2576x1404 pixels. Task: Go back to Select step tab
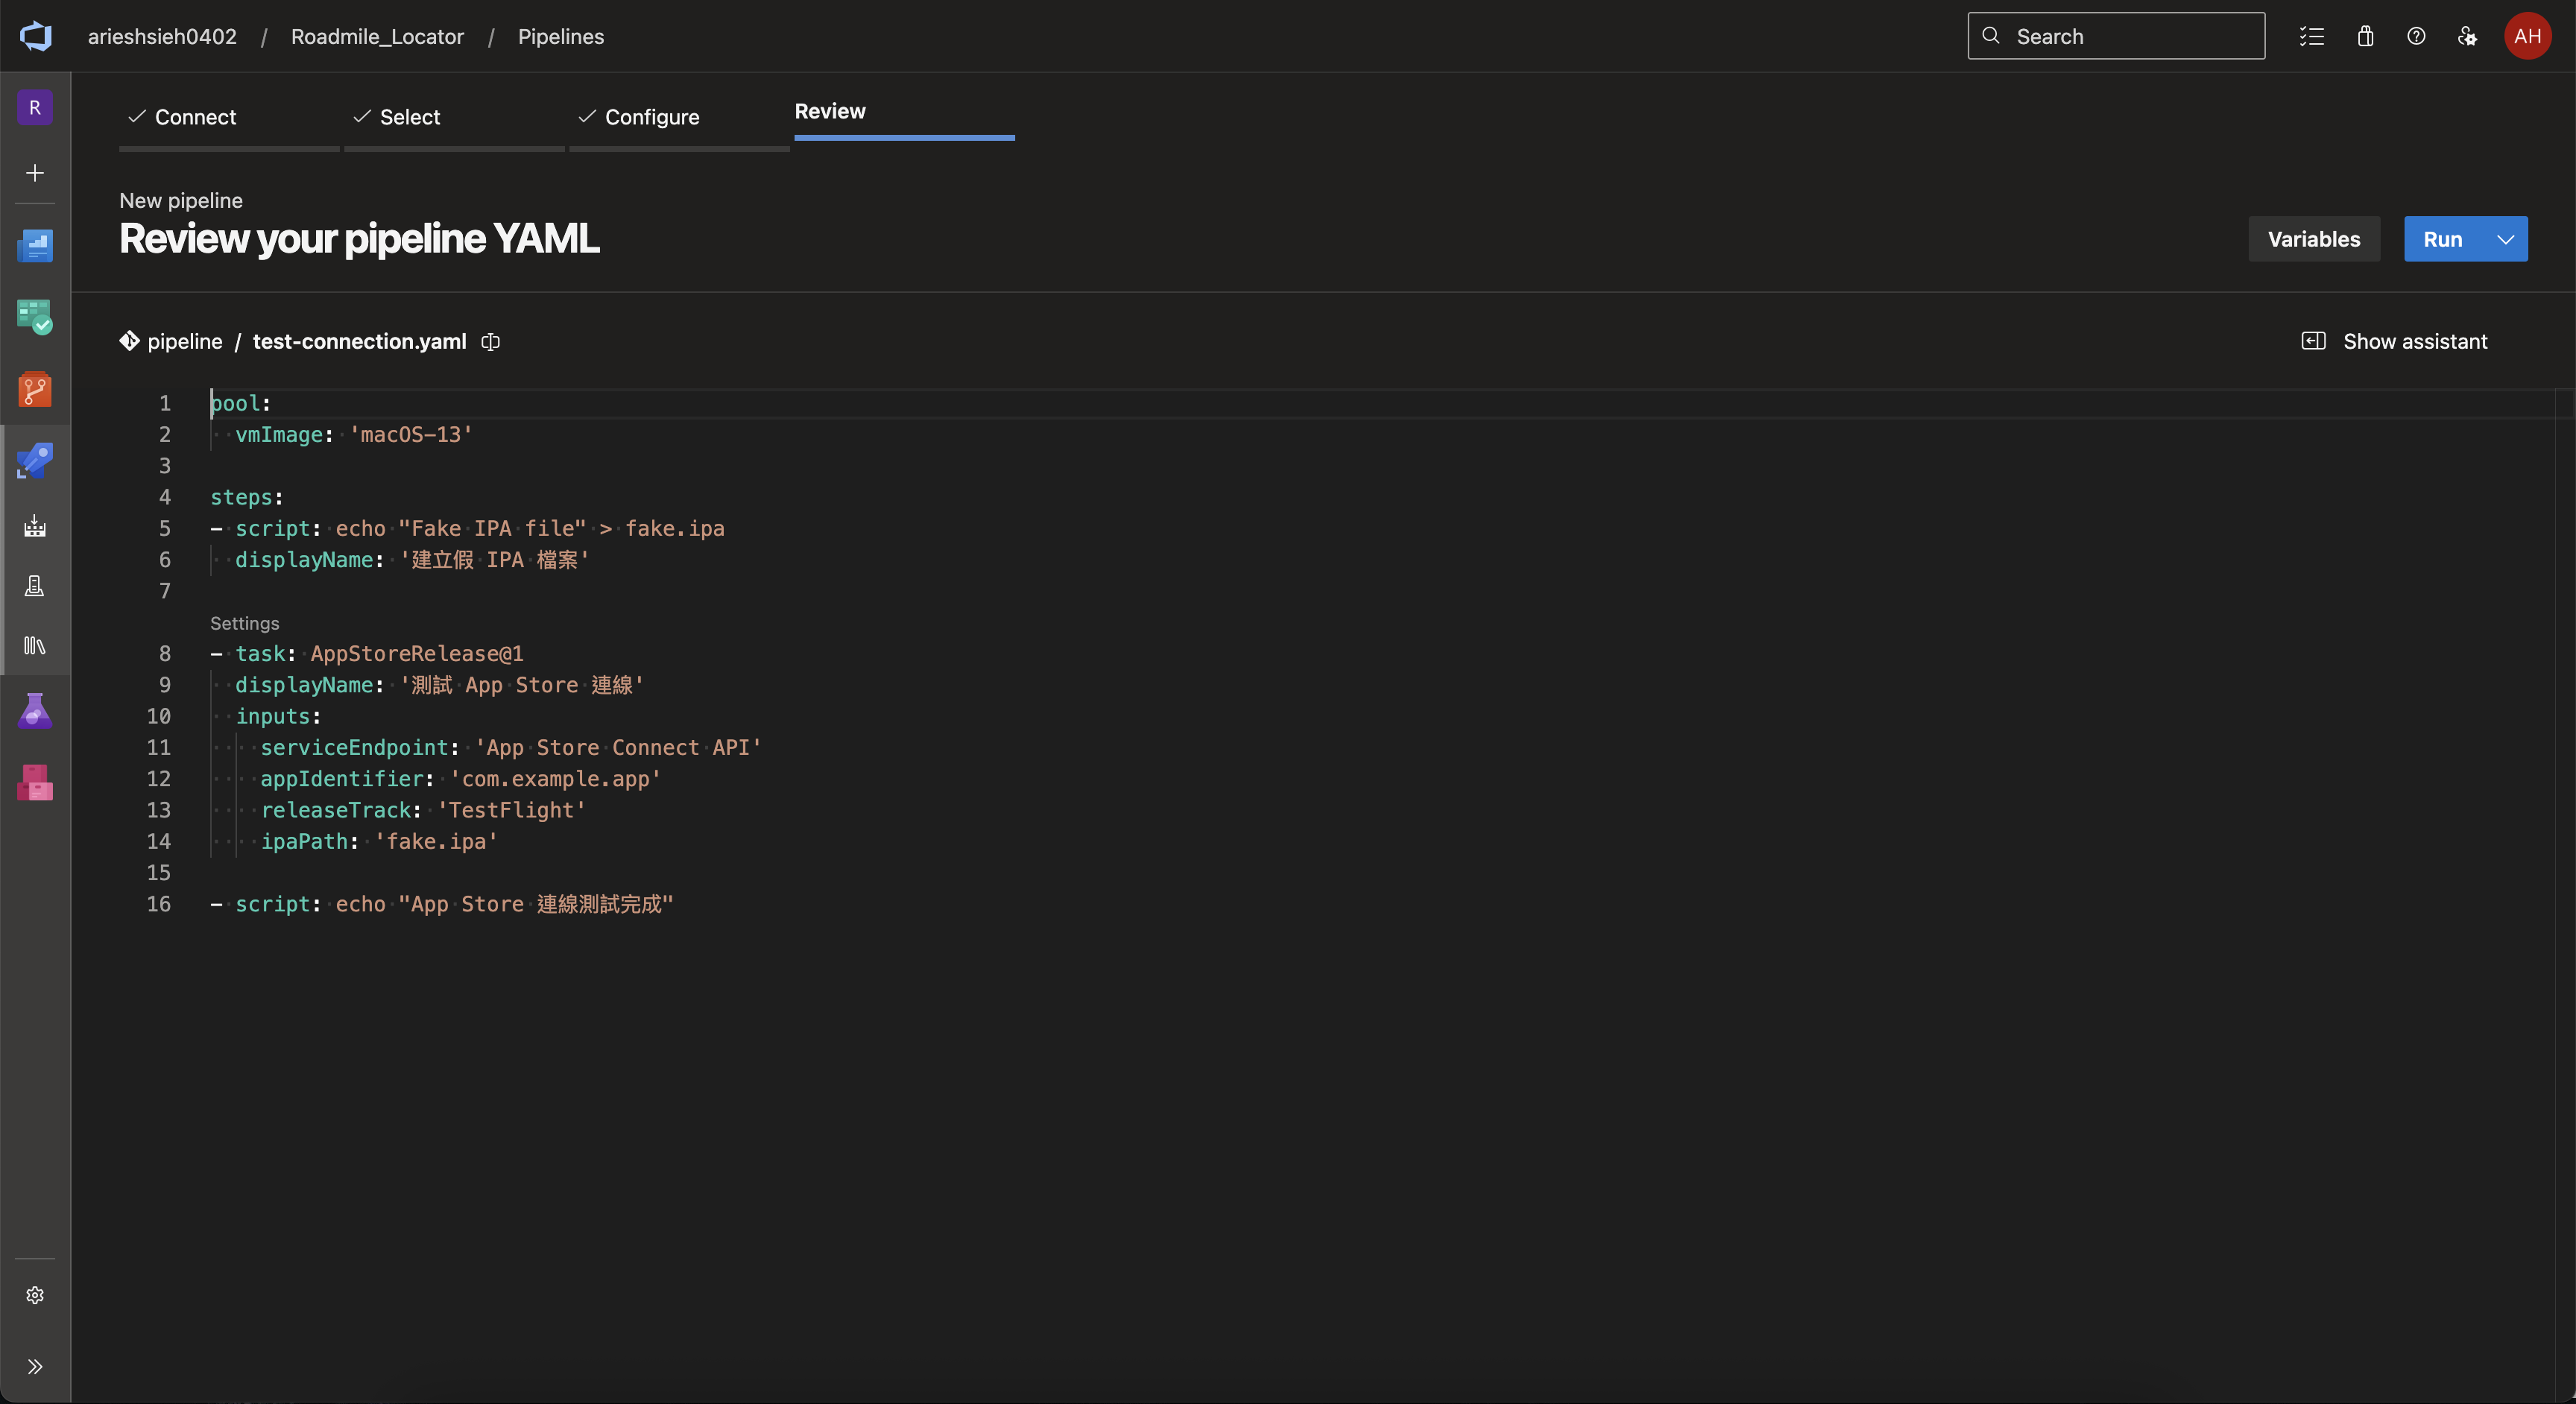[x=409, y=117]
